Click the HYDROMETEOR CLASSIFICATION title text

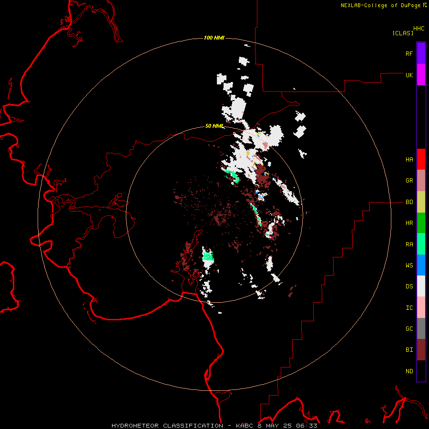pos(167,426)
